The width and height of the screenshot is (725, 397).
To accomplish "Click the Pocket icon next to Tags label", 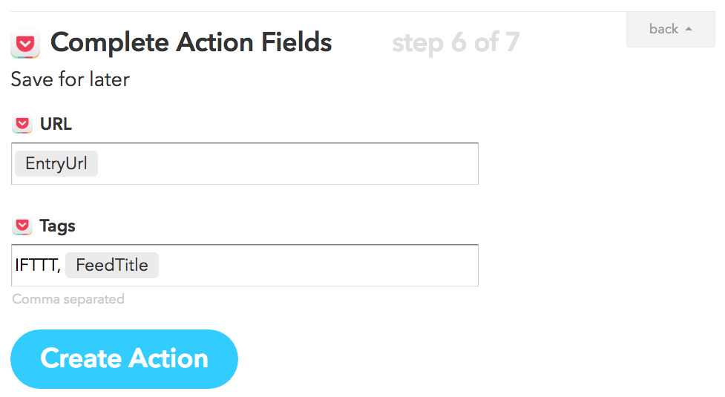I will click(22, 226).
